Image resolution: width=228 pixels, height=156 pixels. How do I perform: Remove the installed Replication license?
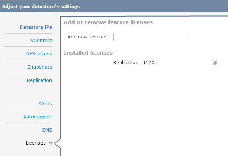214,63
